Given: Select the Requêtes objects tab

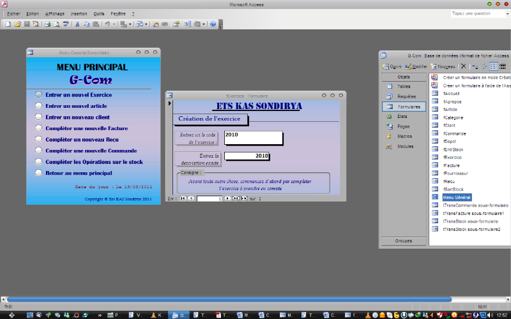Looking at the screenshot, I should 402,96.
